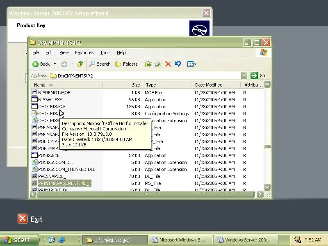Close the Setup Wizard window
This screenshot has height=246, width=328.
click(x=206, y=13)
